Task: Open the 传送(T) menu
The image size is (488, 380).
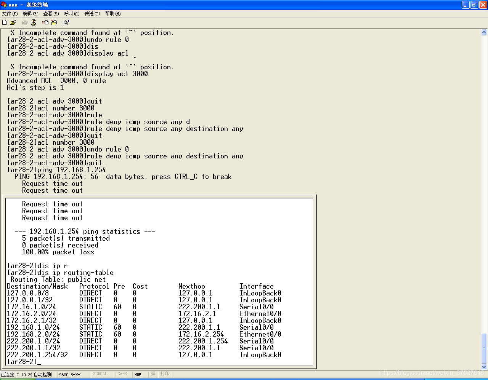Action: pos(92,14)
